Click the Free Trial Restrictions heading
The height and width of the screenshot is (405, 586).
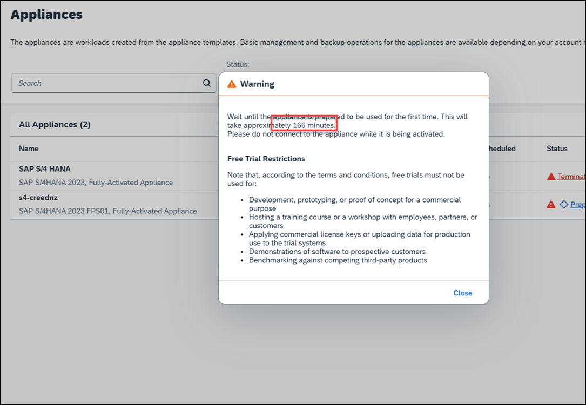click(266, 159)
